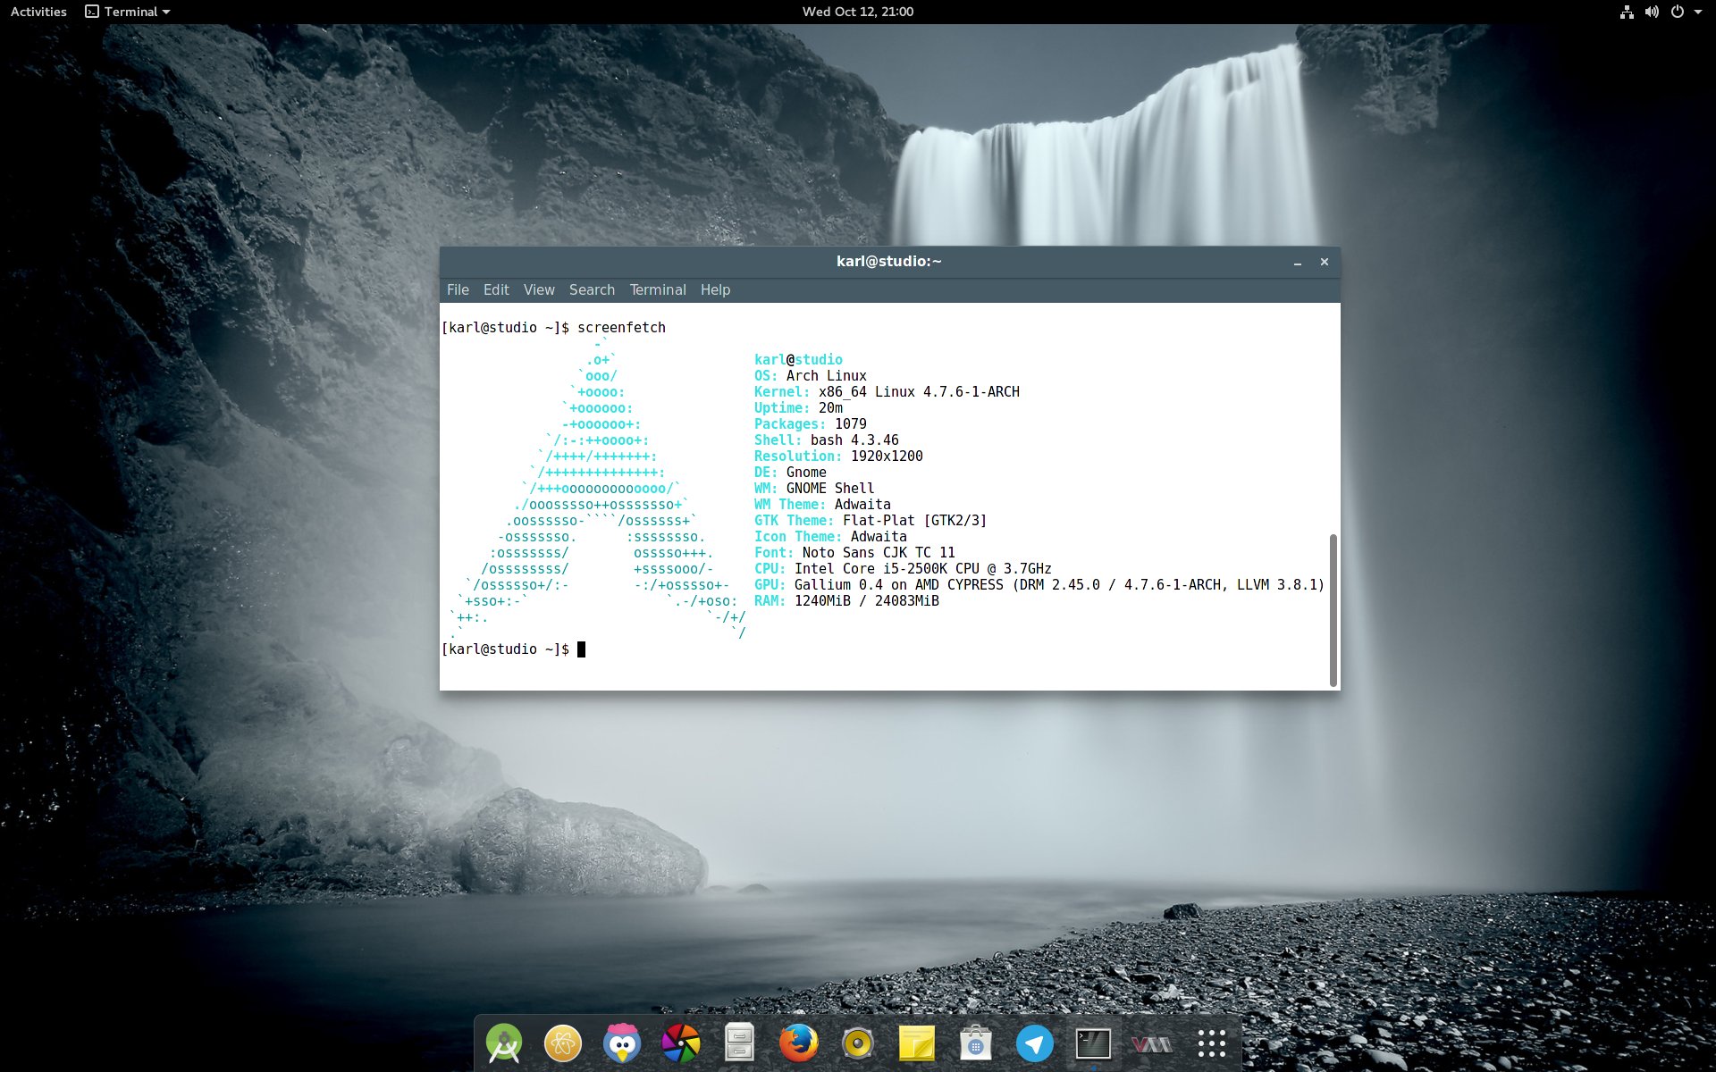Launch the VMM virtual machine manager icon
The image size is (1716, 1072).
click(1152, 1043)
